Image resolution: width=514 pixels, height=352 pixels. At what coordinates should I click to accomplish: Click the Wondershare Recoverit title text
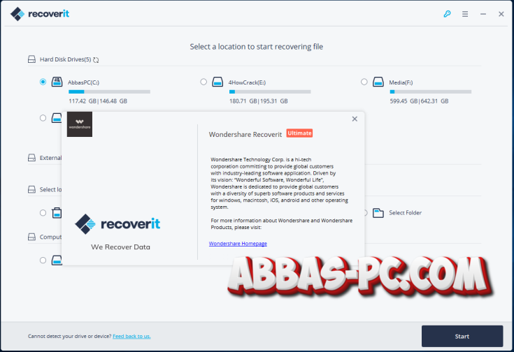245,135
